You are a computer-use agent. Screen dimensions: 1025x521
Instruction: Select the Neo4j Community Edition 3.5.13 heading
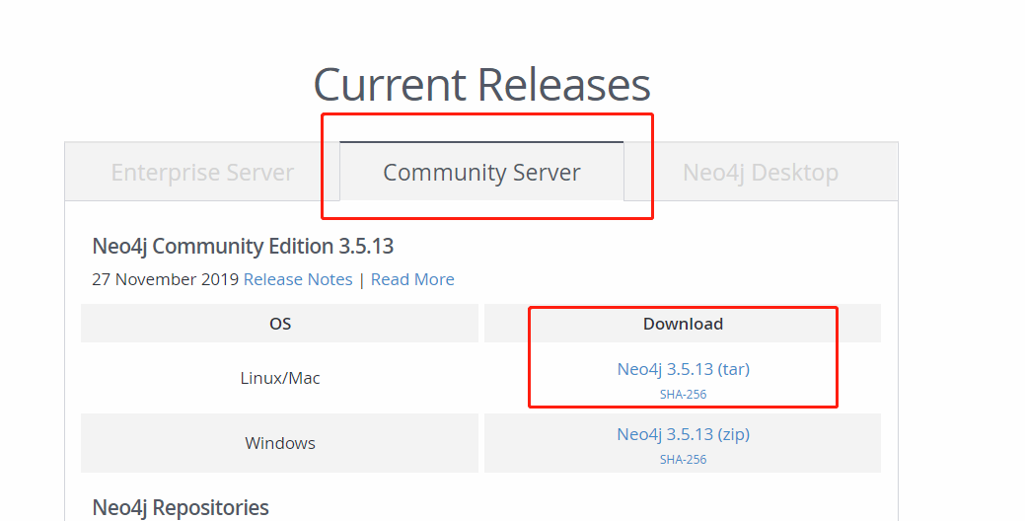243,247
